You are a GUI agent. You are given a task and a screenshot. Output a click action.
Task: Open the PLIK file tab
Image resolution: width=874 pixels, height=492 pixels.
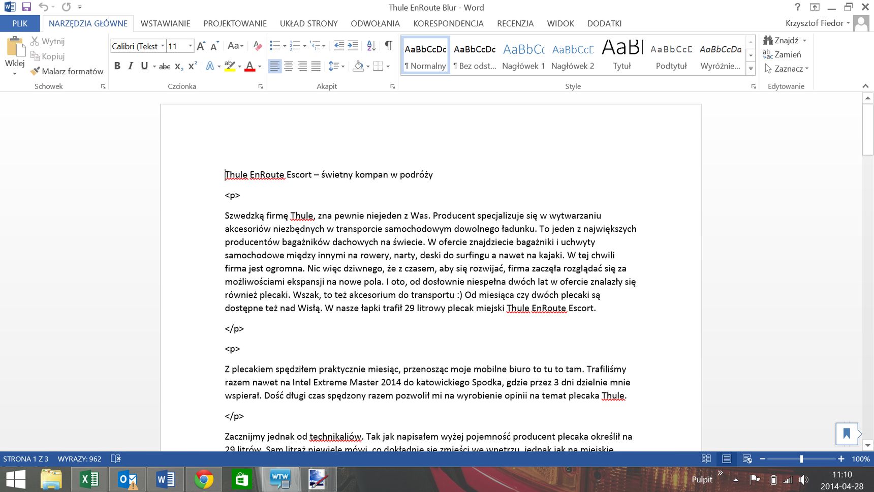point(20,23)
